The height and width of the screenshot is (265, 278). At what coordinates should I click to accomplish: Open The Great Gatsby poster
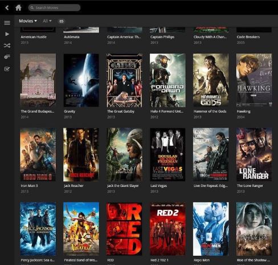(124, 80)
